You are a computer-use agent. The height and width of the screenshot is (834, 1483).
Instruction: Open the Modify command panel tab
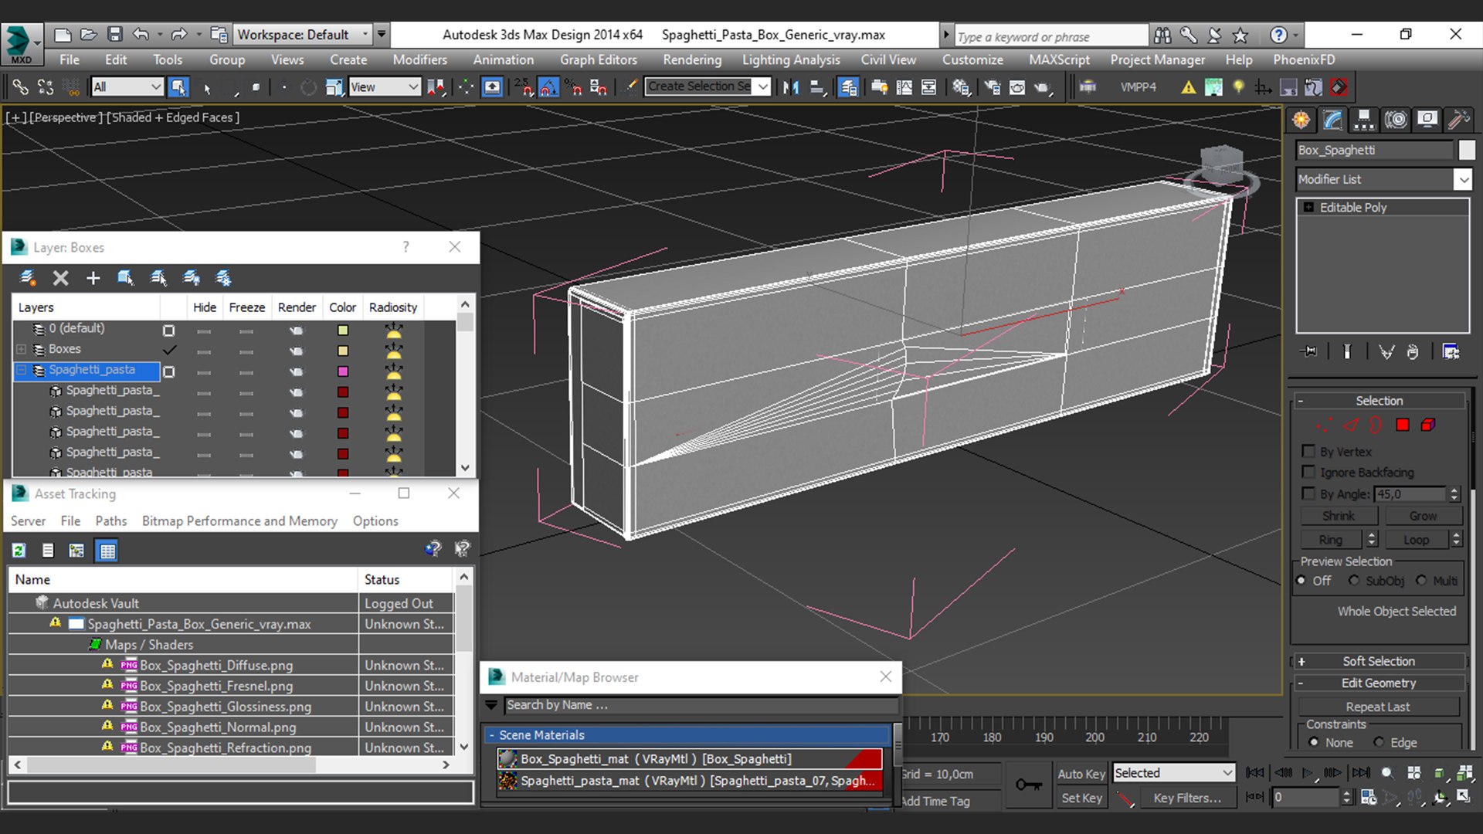(1333, 120)
